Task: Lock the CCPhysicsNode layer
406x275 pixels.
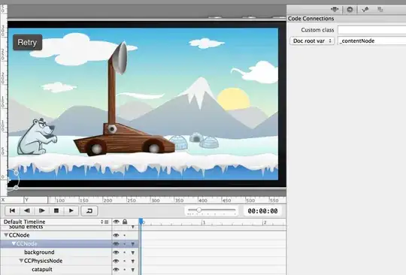Action: (x=125, y=261)
